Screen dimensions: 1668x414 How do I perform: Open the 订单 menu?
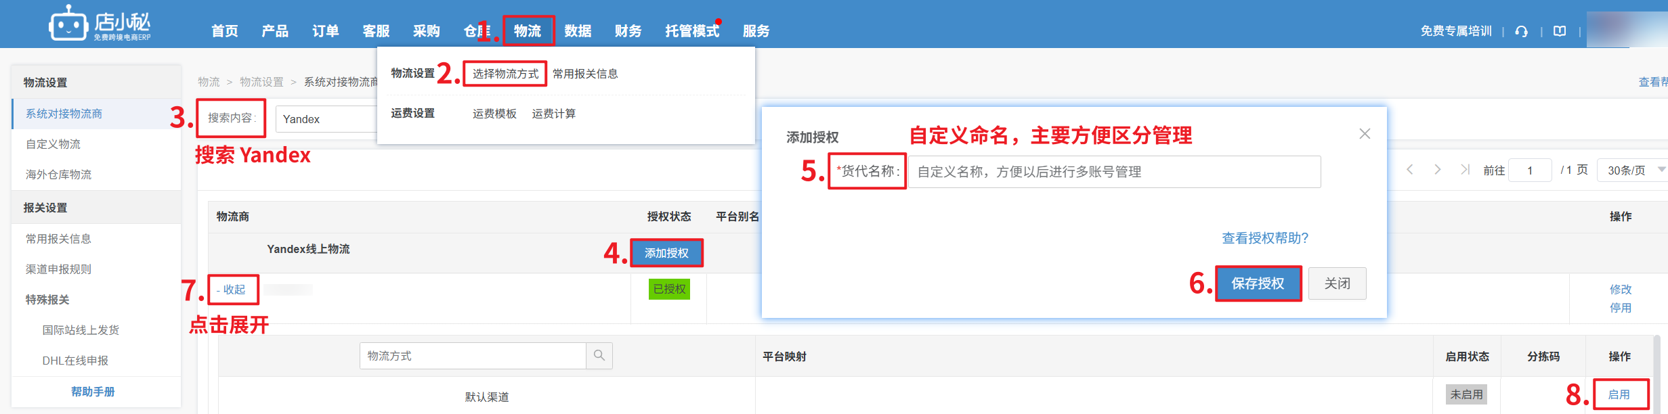click(326, 31)
